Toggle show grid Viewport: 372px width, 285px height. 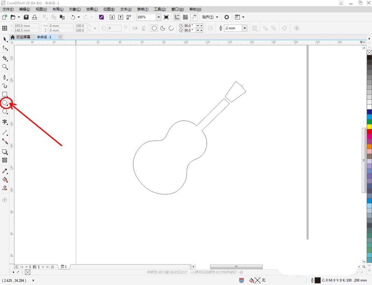186,17
